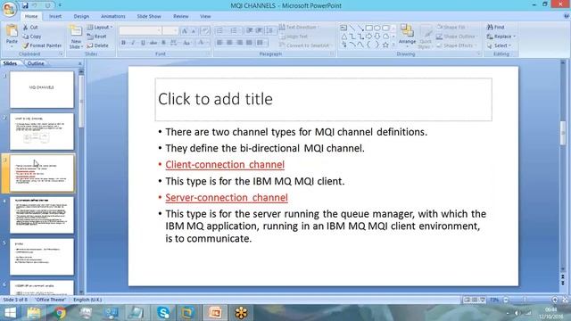The image size is (571, 321).
Task: Zoom in with plus button
Action: [555, 300]
